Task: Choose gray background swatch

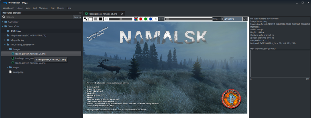Action: (x=96, y=19)
